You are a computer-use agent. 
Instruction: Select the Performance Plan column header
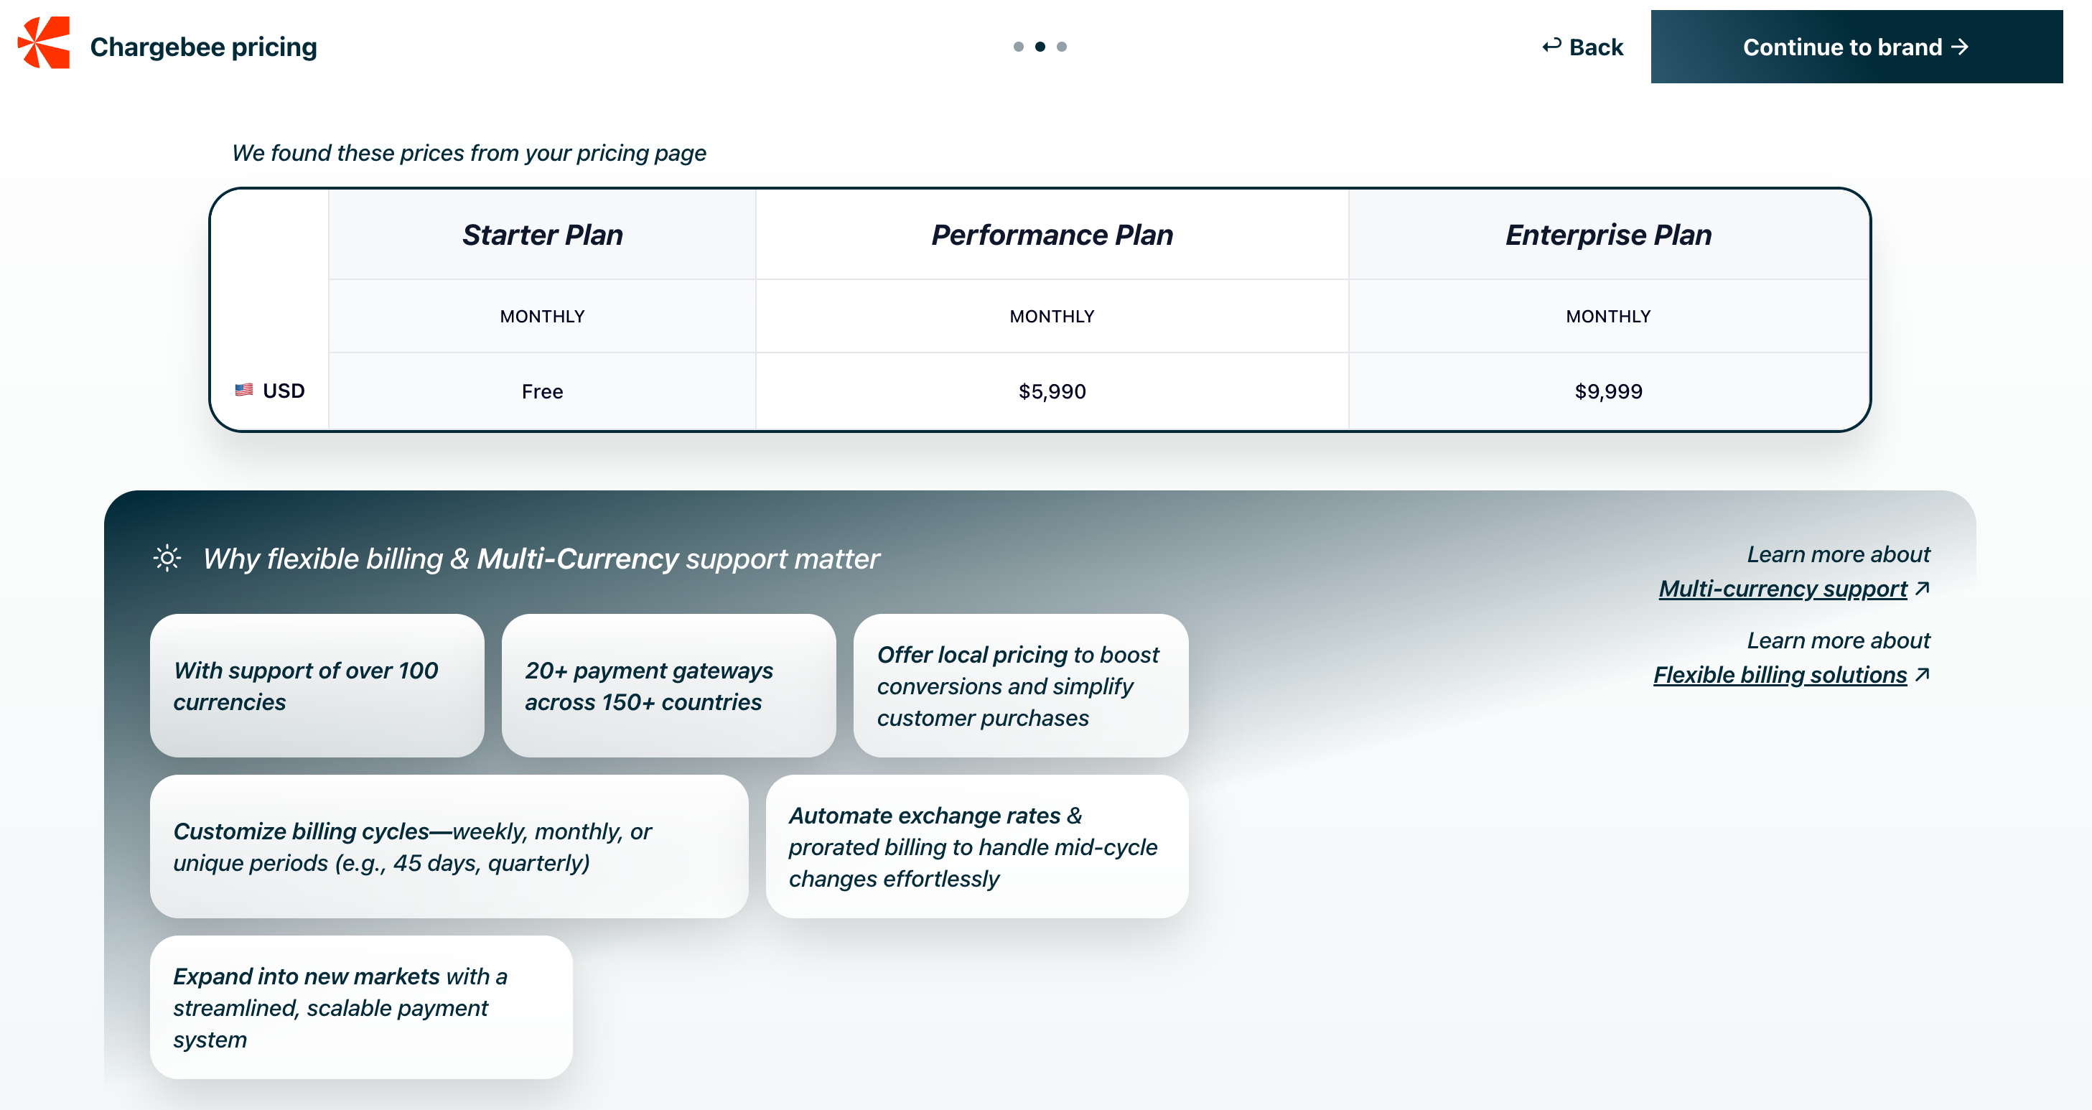click(x=1052, y=235)
